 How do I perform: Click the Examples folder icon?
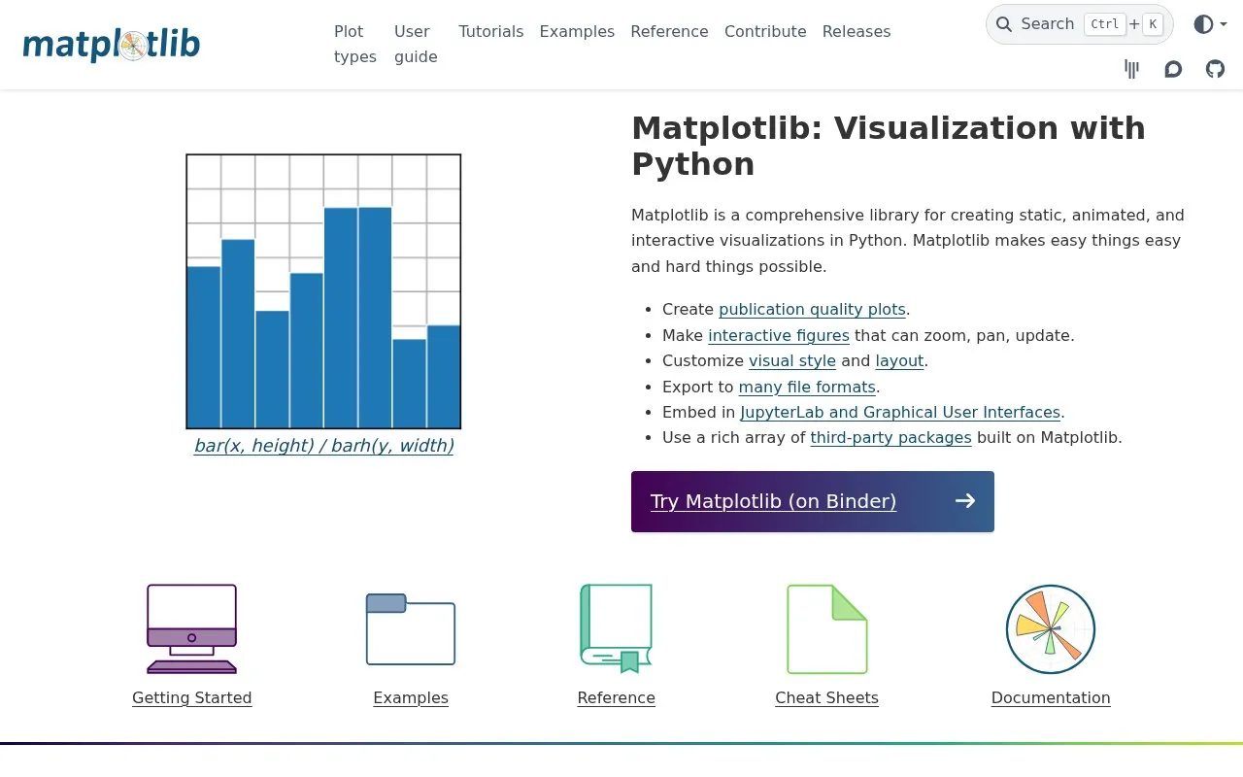click(411, 628)
